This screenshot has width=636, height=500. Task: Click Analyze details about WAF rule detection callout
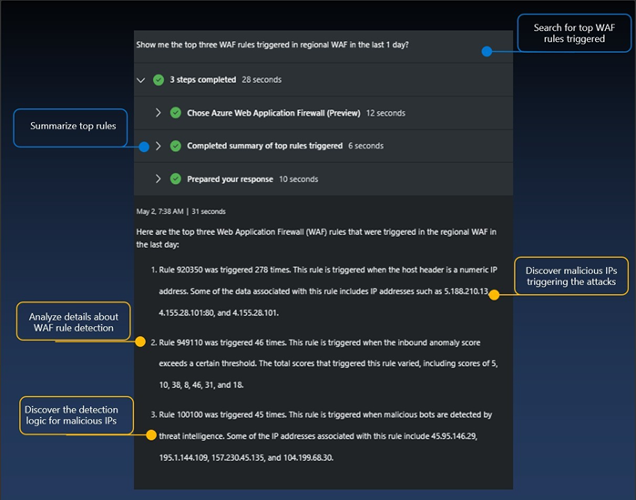tap(74, 321)
